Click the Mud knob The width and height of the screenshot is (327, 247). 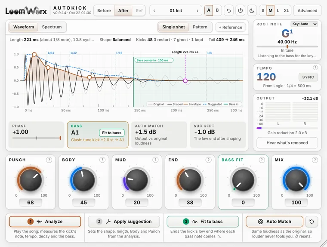point(137,180)
